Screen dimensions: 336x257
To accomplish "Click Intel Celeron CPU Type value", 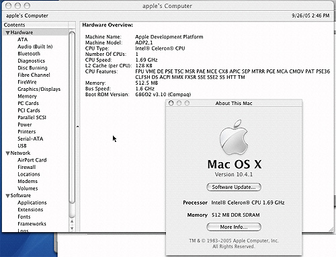I will pyautogui.click(x=160, y=48).
